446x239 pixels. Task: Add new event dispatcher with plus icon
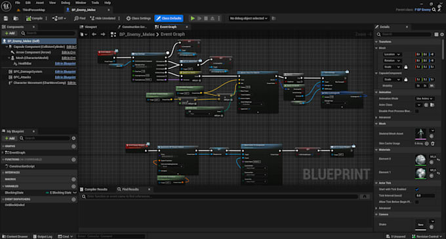click(73, 200)
